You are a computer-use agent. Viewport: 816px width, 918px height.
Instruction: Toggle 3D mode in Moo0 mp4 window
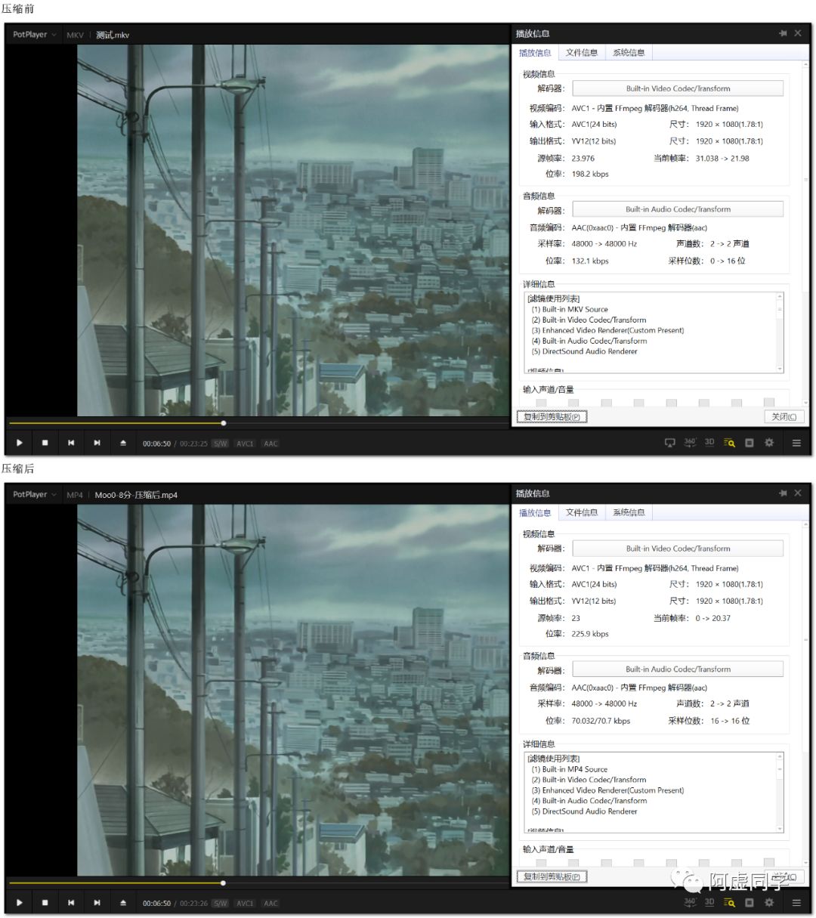click(709, 901)
